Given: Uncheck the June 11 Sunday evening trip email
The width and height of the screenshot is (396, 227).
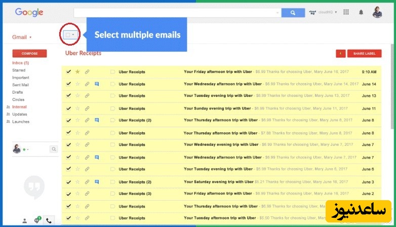Looking at the screenshot, I should tap(68, 108).
